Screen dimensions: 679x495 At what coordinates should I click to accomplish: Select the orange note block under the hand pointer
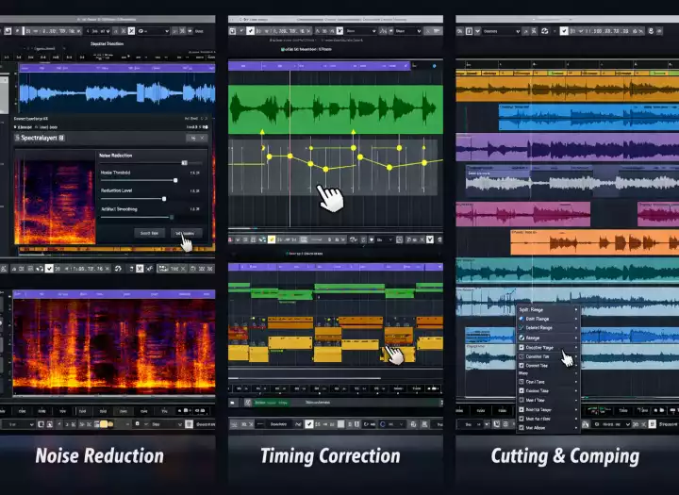point(399,336)
